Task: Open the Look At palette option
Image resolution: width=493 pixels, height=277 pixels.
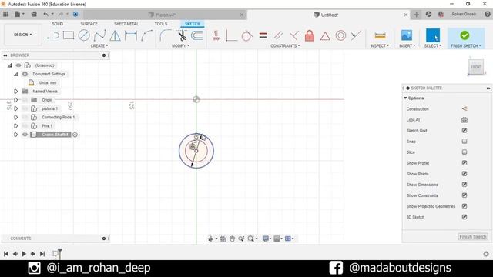Action: tap(464, 120)
